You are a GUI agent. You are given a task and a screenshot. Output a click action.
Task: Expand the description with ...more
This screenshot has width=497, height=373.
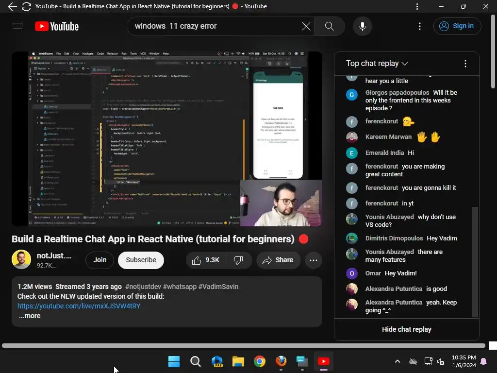[30, 316]
